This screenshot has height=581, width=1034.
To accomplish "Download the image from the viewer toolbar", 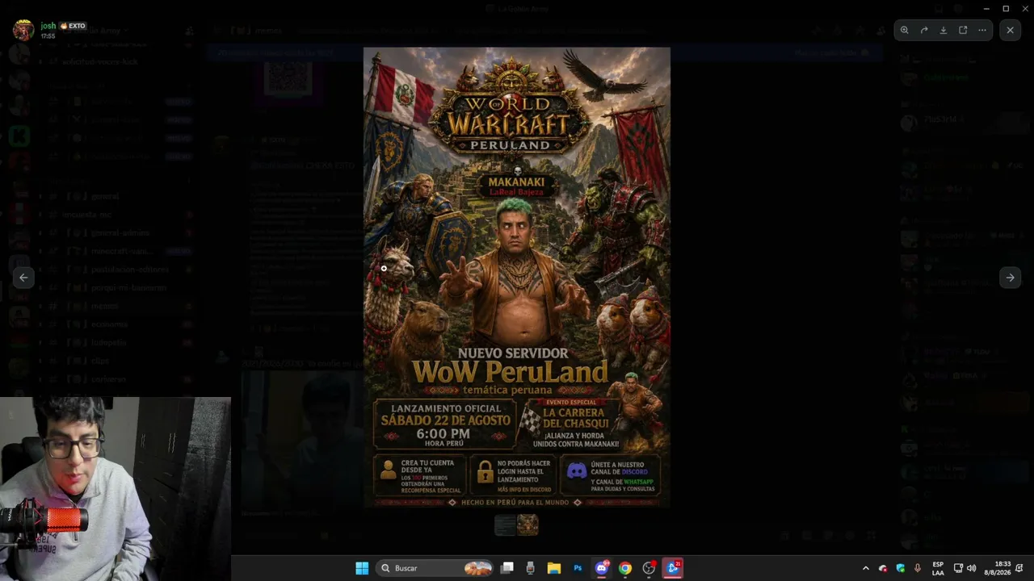I will (944, 30).
